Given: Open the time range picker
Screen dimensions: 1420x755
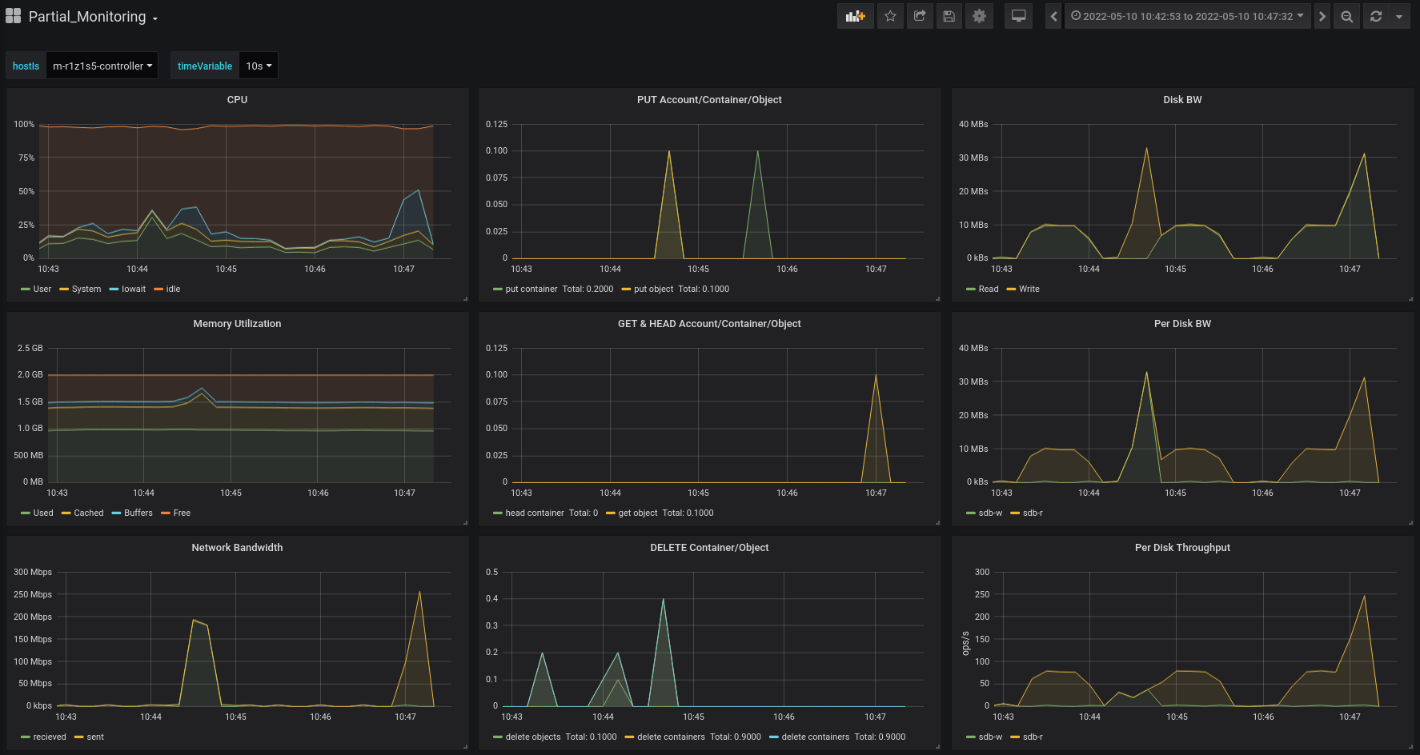Looking at the screenshot, I should point(1187,16).
